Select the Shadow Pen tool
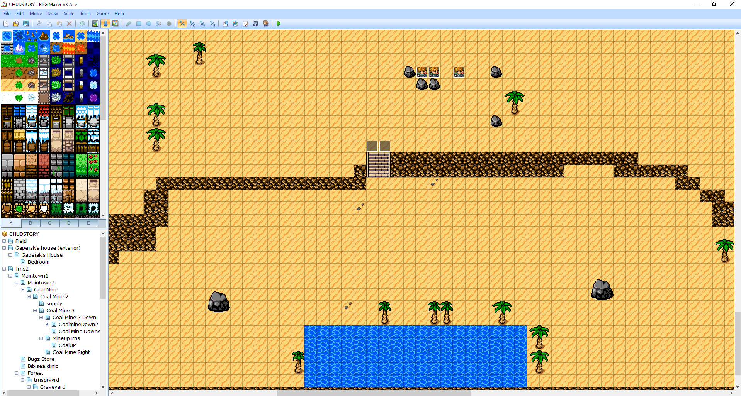This screenshot has height=396, width=741. pyautogui.click(x=169, y=24)
